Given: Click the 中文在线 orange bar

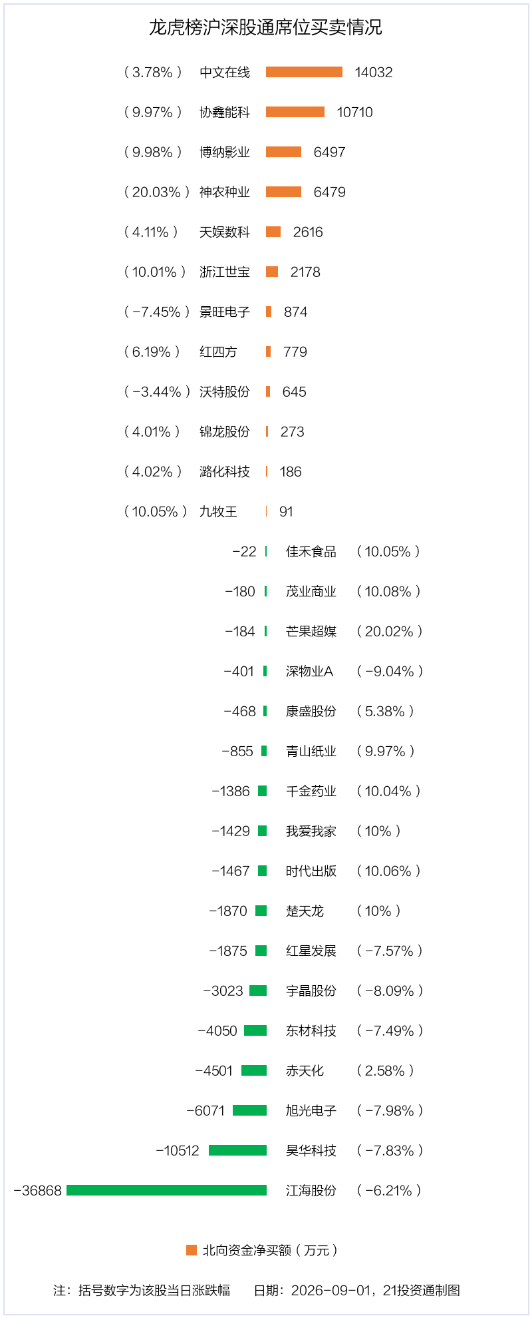Looking at the screenshot, I should point(304,72).
